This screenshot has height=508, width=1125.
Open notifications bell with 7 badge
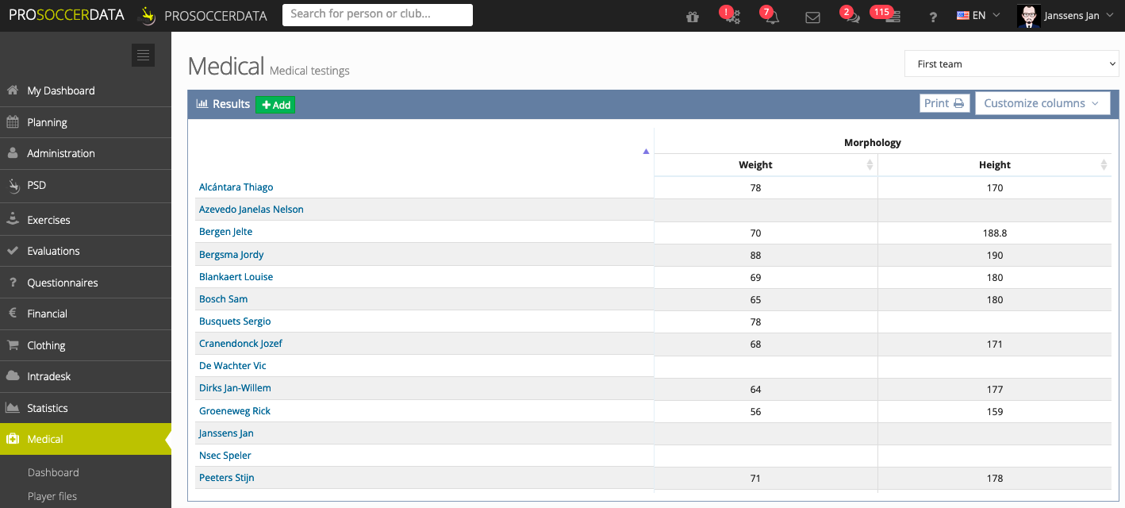[x=771, y=17]
